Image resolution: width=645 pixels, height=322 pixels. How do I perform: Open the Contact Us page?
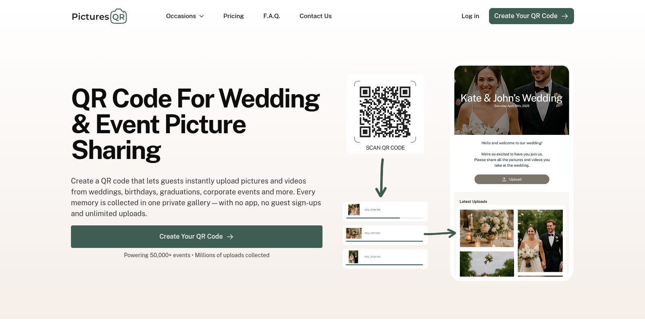pyautogui.click(x=316, y=16)
